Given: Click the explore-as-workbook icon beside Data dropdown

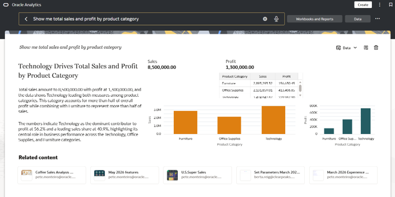Looking at the screenshot, I should pyautogui.click(x=366, y=47).
